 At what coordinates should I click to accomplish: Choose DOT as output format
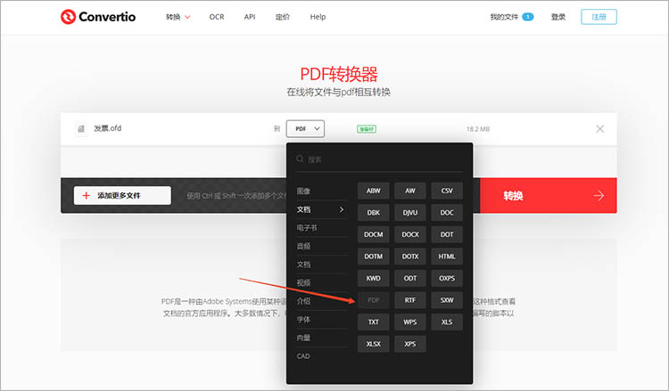447,234
